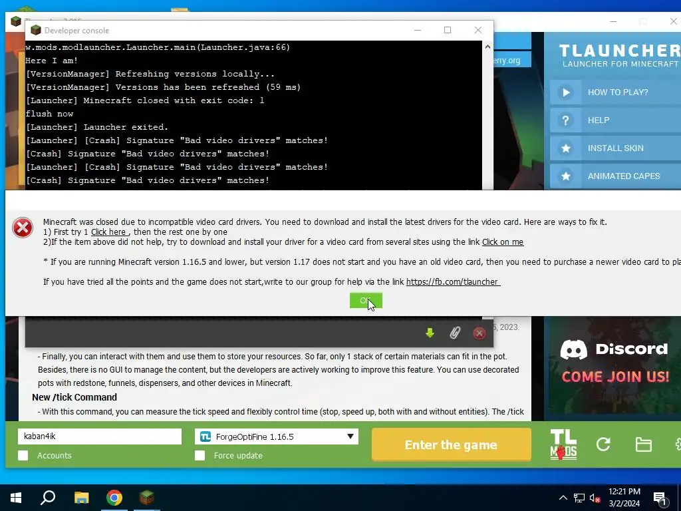This screenshot has height=511, width=681.
Task: Click the TLAUNCHER logo text
Action: [620, 51]
